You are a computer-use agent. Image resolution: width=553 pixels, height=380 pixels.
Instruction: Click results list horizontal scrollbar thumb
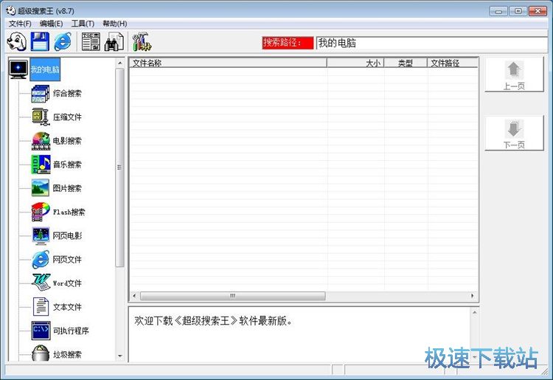233,296
